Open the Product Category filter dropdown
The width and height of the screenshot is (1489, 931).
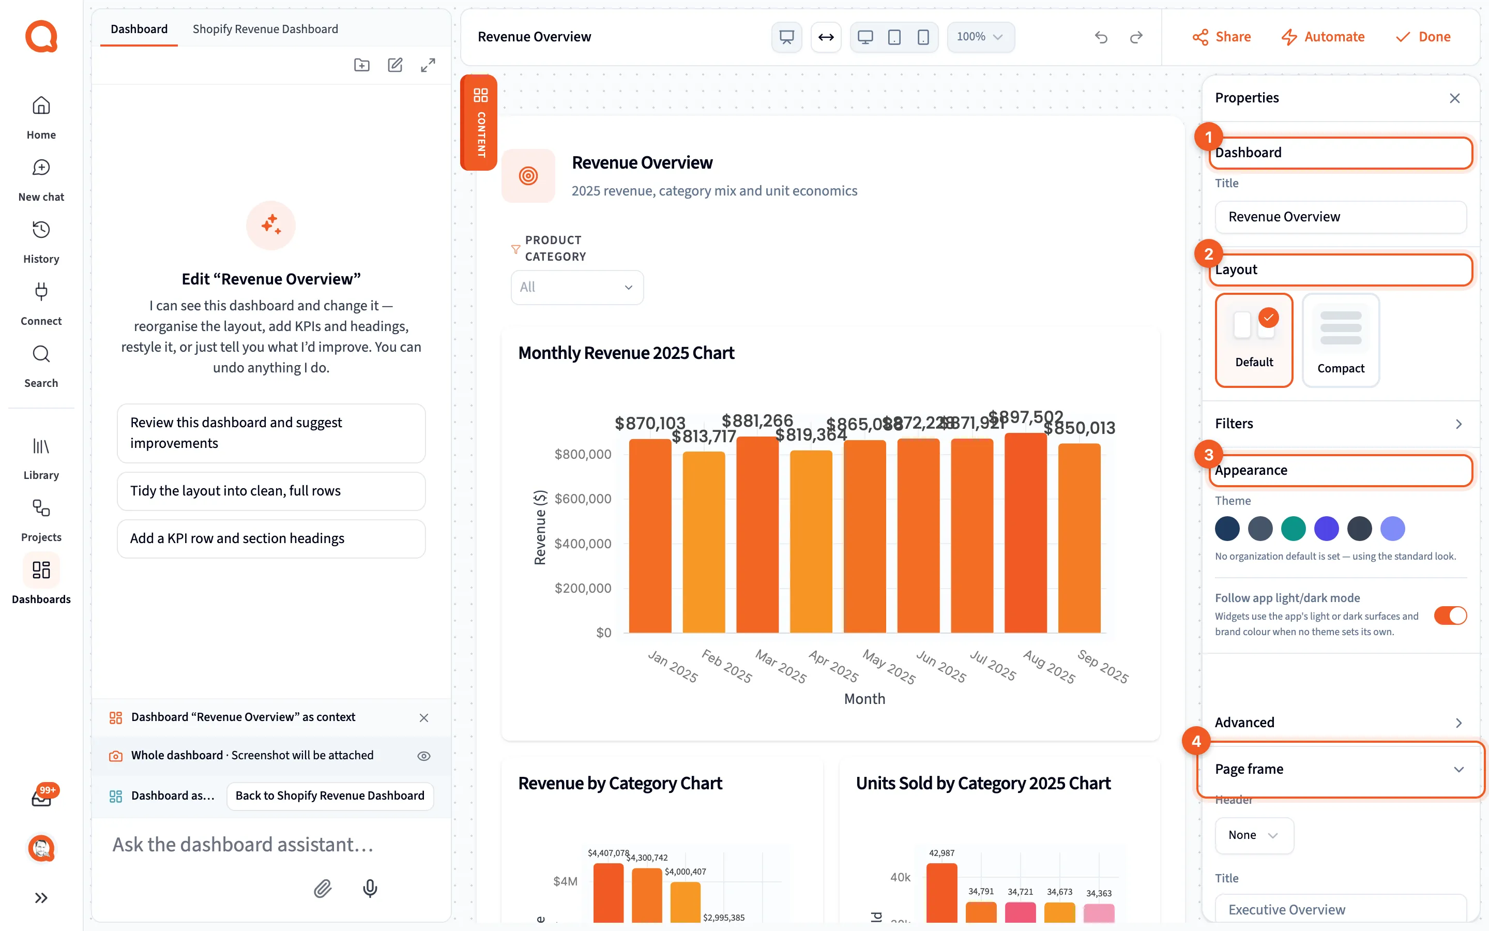tap(577, 287)
